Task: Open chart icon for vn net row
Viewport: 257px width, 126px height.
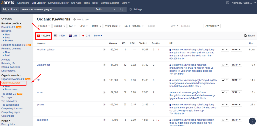Action: (225, 92)
